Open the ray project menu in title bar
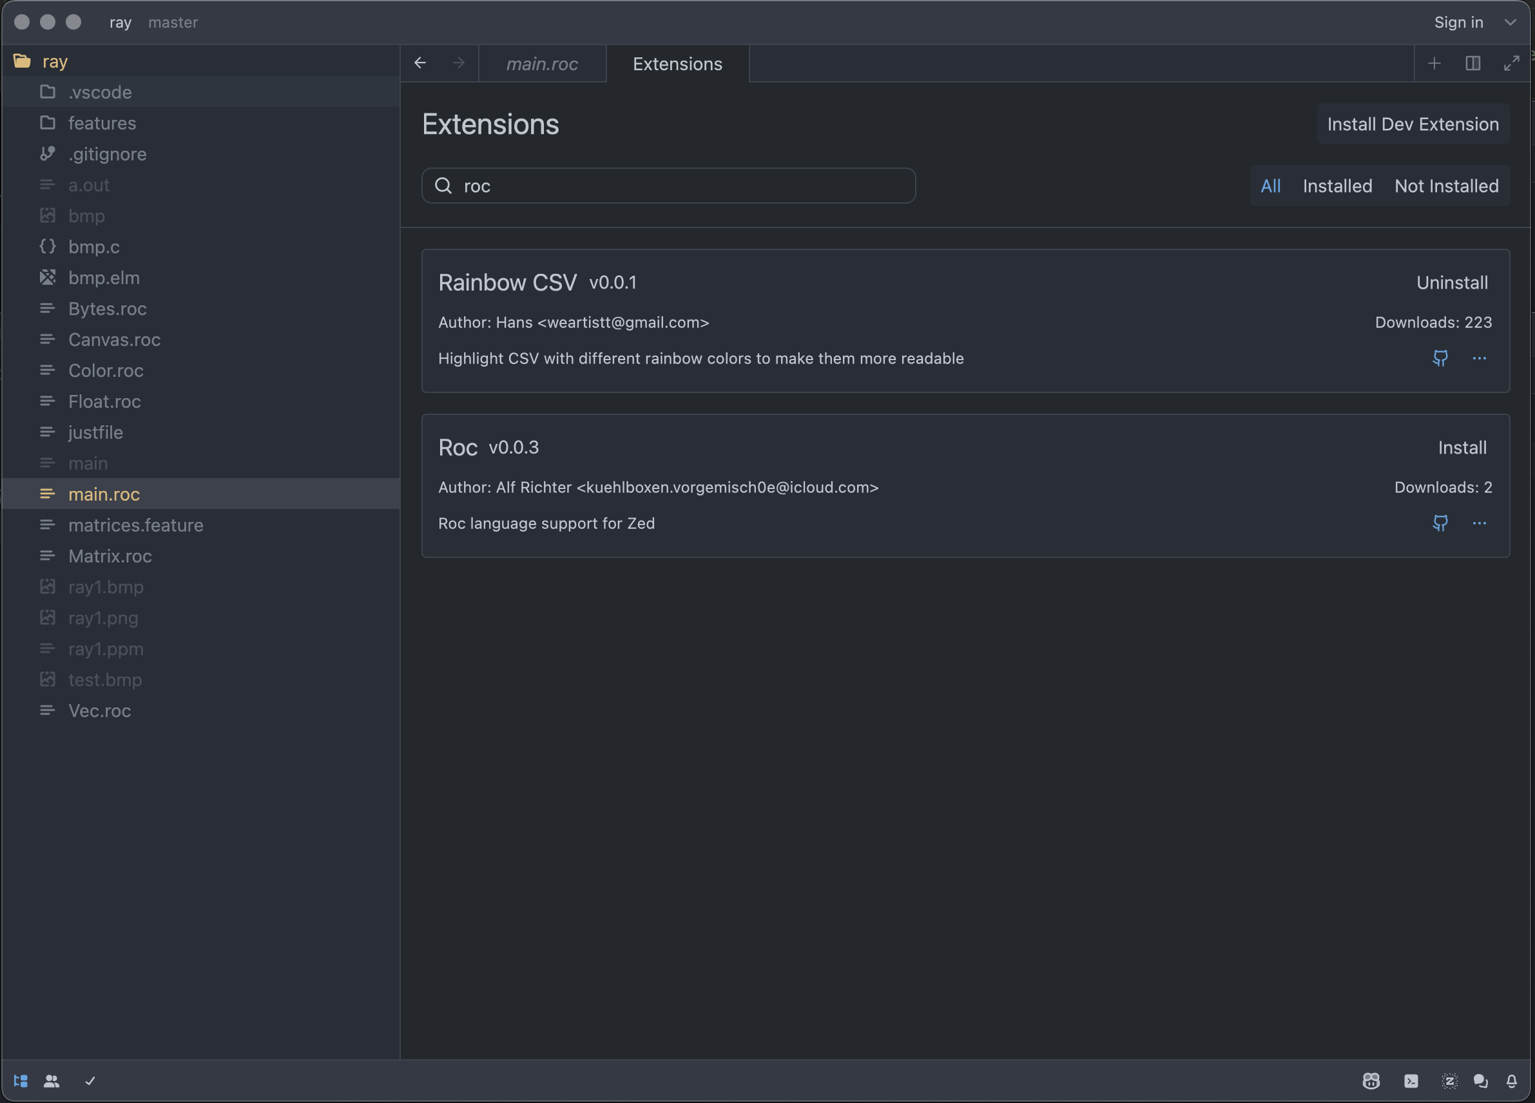Image resolution: width=1535 pixels, height=1103 pixels. point(121,23)
